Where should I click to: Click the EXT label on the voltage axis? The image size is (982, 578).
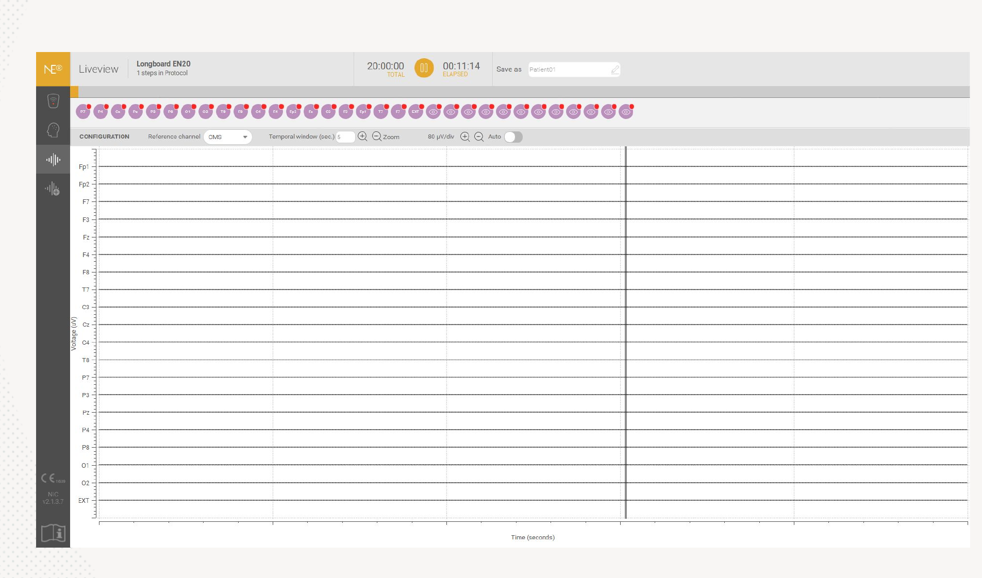(x=84, y=501)
